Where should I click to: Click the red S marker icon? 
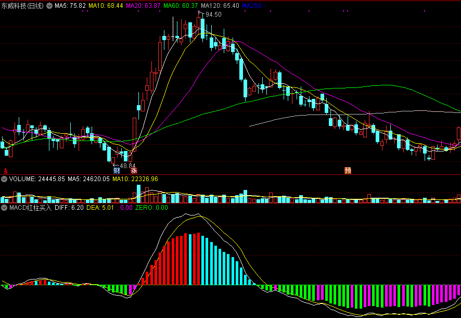pos(6,171)
